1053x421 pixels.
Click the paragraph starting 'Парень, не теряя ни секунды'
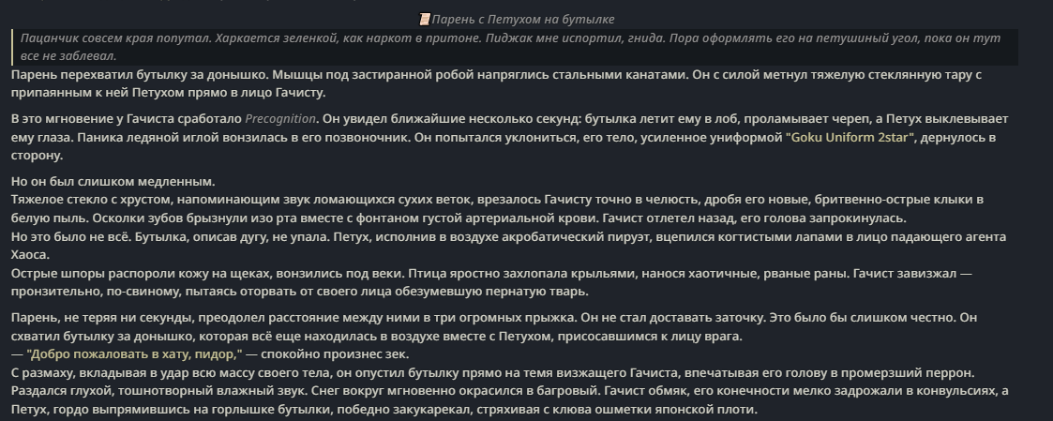pyautogui.click(x=494, y=327)
